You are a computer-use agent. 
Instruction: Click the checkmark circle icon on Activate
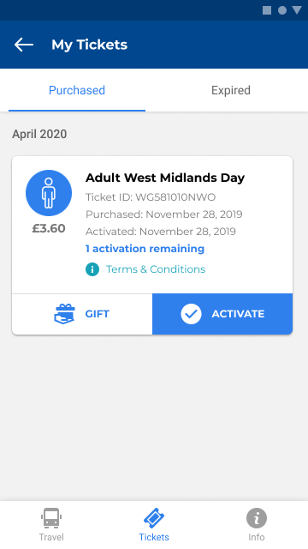[x=191, y=314]
